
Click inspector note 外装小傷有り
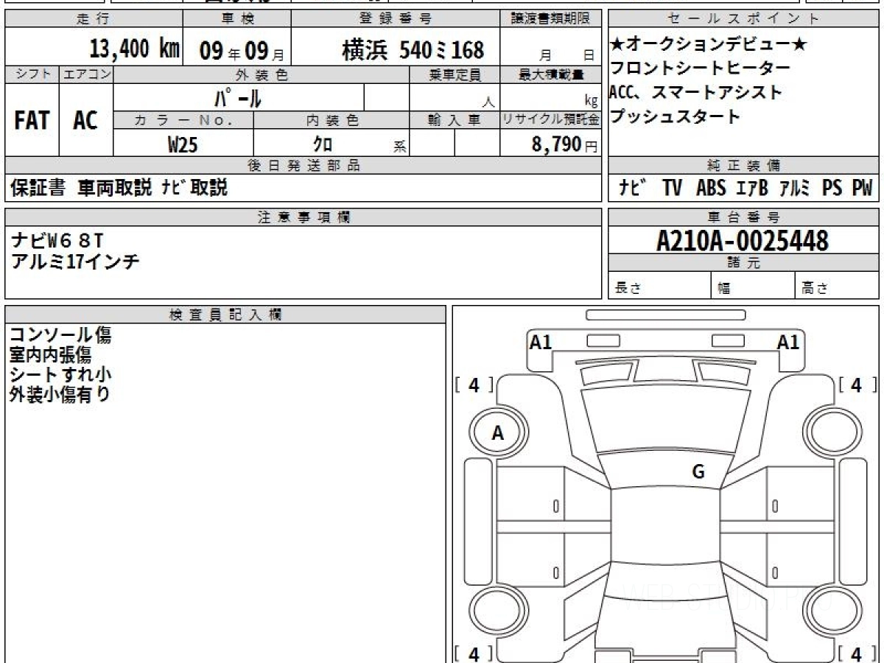[60, 394]
